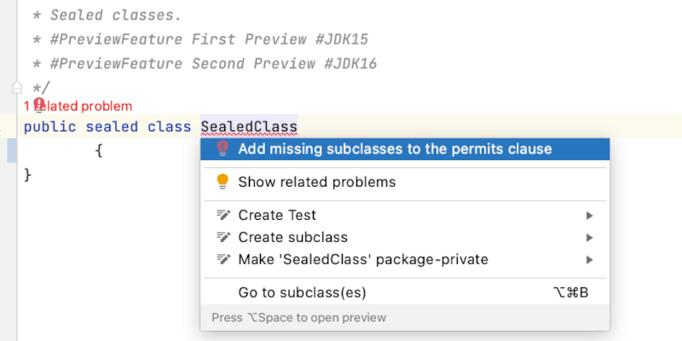Screen dimensions: 682x341
Task: Click yellow bulb icon beside Show related problems
Action: click(223, 182)
